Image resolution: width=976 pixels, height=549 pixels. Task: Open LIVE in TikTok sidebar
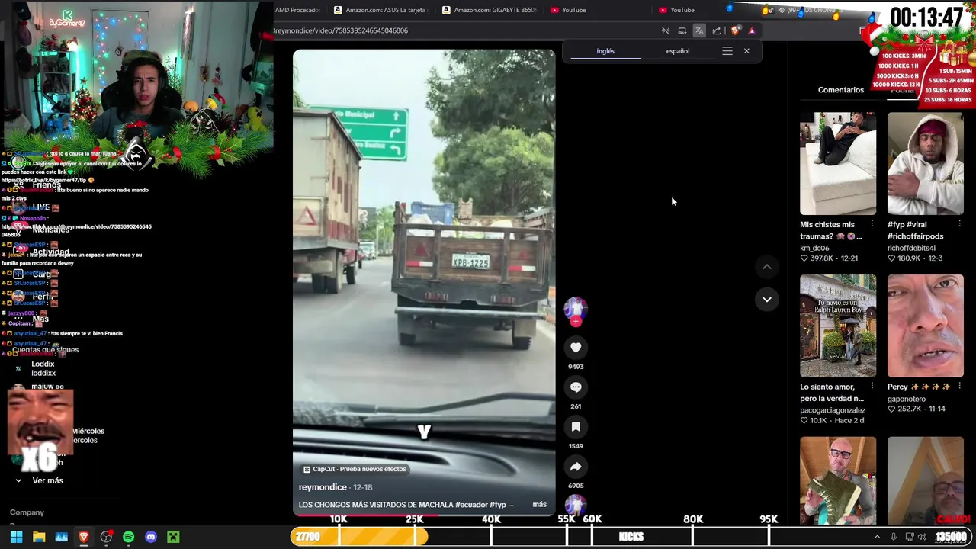pos(41,207)
